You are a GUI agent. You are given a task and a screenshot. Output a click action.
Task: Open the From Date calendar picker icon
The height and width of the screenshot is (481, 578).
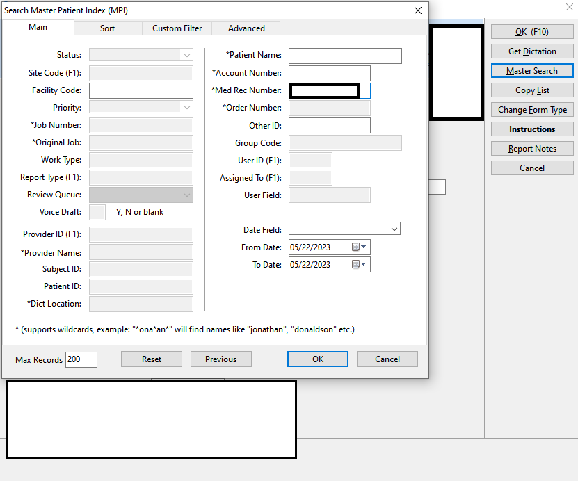click(359, 247)
